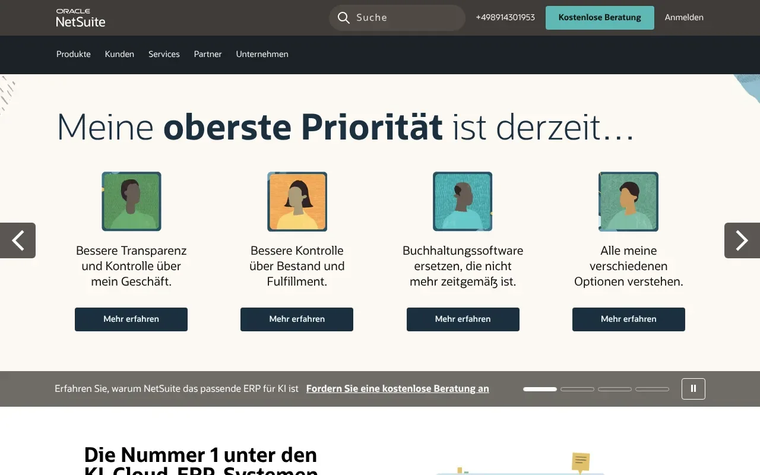760x475 pixels.
Task: Click the left carousel arrow
Action: (17, 240)
